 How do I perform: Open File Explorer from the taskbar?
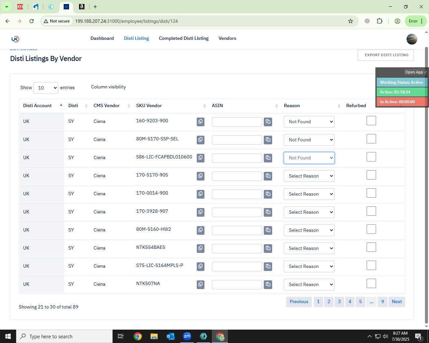[x=154, y=336]
